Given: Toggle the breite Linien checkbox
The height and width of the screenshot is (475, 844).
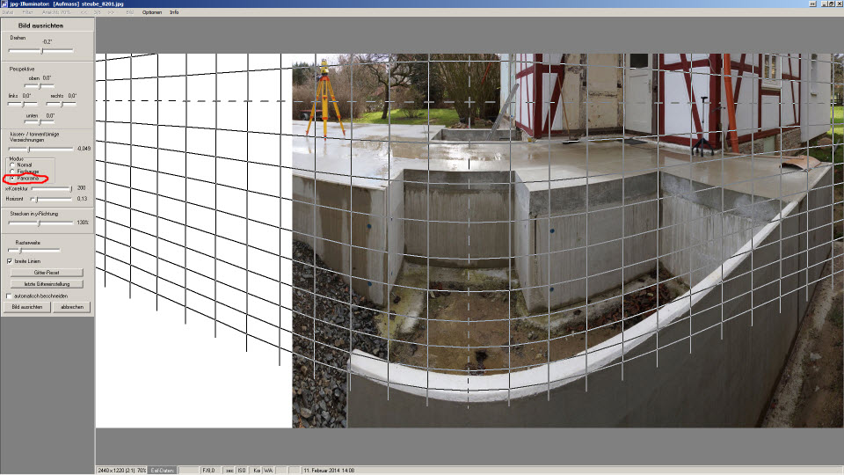Looking at the screenshot, I should tap(10, 261).
